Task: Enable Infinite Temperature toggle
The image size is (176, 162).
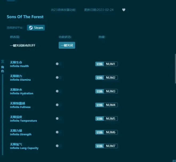Action: 59,118
